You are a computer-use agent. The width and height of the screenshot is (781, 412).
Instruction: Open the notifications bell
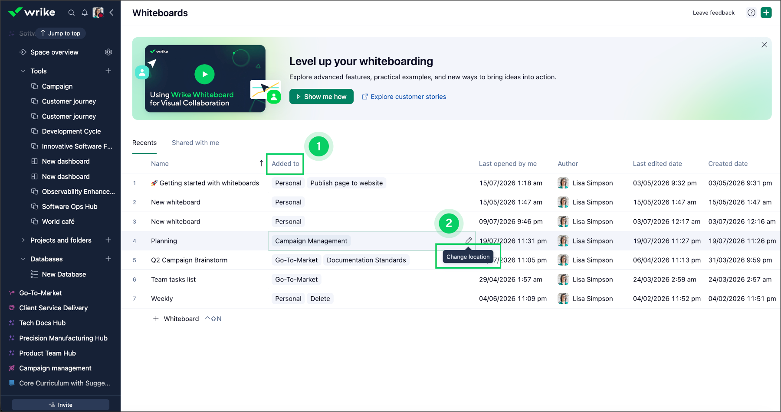(85, 13)
